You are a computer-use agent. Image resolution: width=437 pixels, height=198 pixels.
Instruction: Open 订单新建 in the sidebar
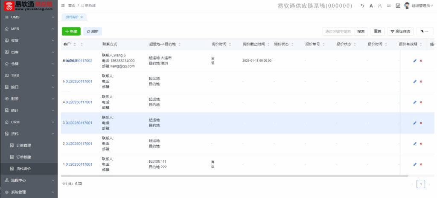29,157
